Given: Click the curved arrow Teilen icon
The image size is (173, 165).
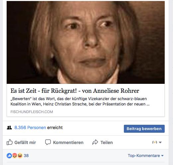Looking at the screenshot, I should coord(95,142).
